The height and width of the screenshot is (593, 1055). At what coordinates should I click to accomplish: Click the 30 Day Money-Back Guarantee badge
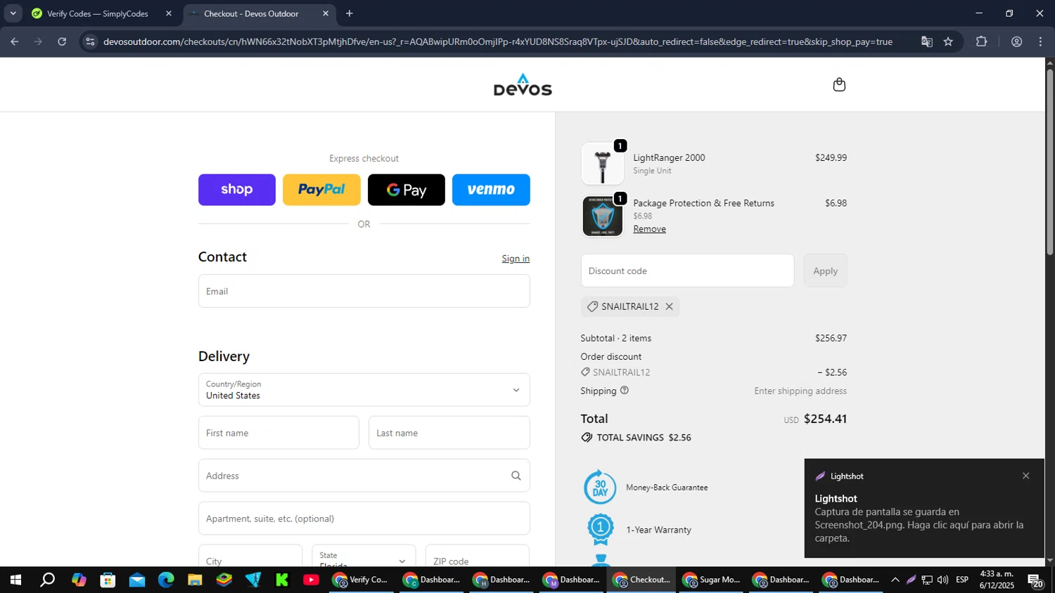(x=600, y=487)
